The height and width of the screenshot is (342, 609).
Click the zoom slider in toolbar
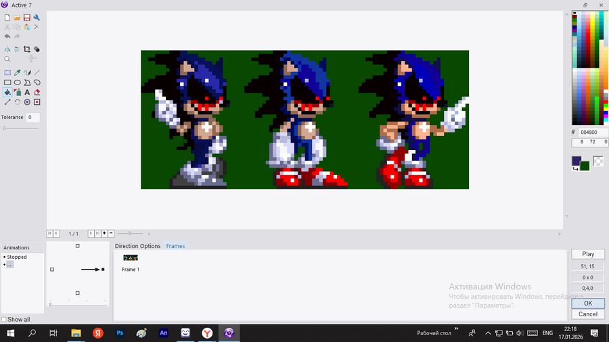tap(31, 59)
